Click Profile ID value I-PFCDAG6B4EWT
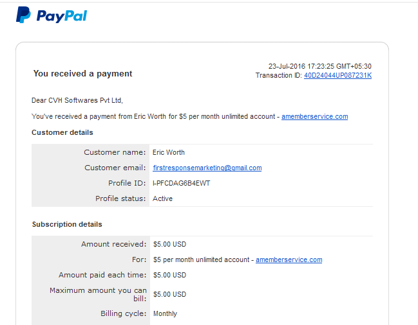The image size is (418, 325). (x=181, y=183)
